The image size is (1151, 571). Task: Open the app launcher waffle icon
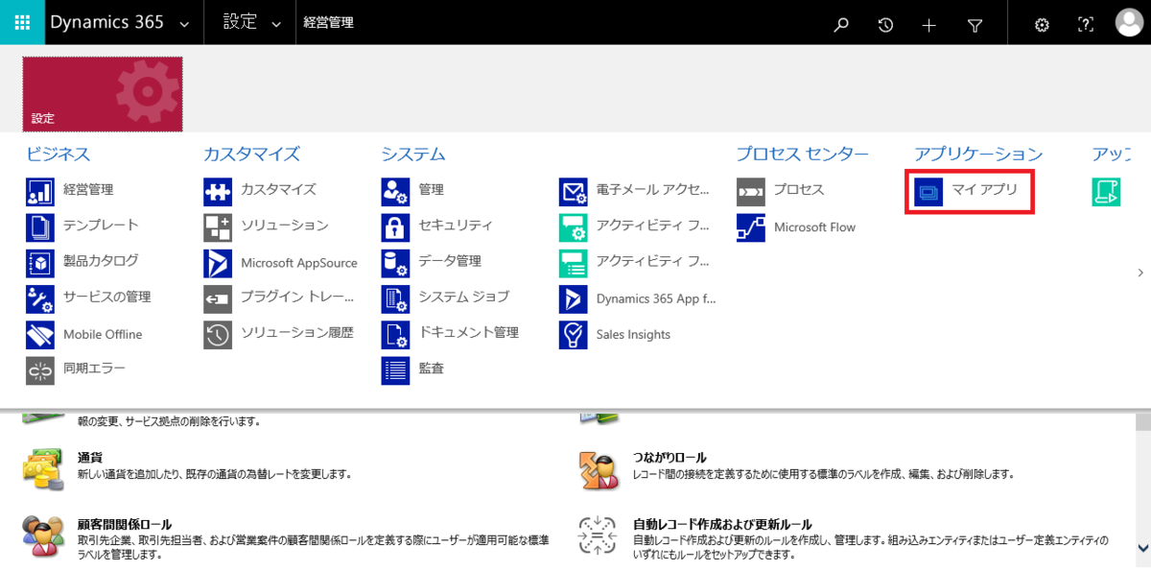point(22,22)
